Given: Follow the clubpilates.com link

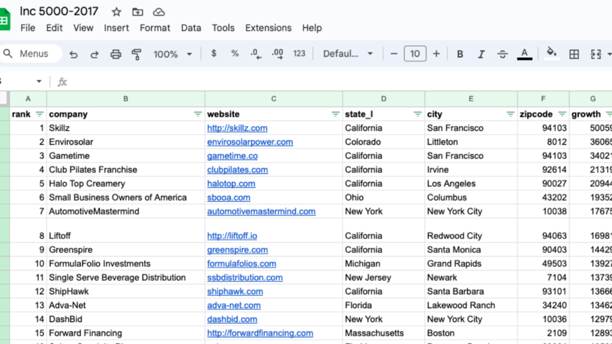Looking at the screenshot, I should pyautogui.click(x=237, y=170).
